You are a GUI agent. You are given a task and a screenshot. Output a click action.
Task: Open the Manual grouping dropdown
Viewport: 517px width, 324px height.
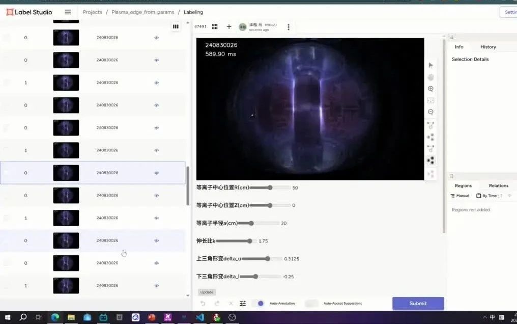tap(460, 196)
